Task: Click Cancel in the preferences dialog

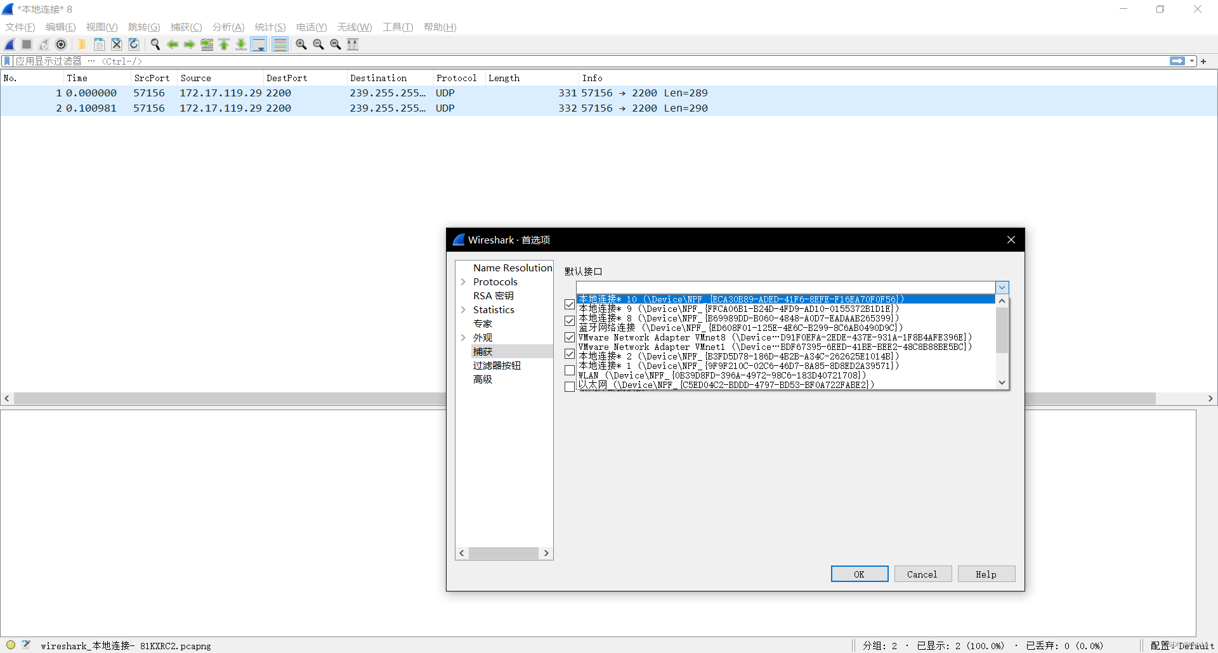Action: (x=922, y=574)
